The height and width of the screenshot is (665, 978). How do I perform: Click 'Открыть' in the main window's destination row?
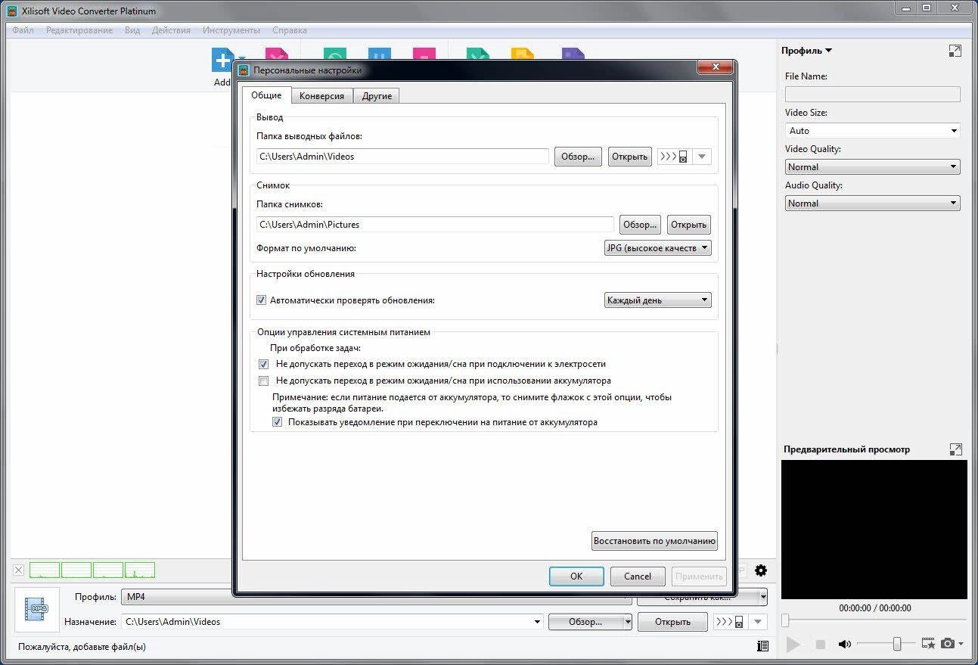(672, 622)
